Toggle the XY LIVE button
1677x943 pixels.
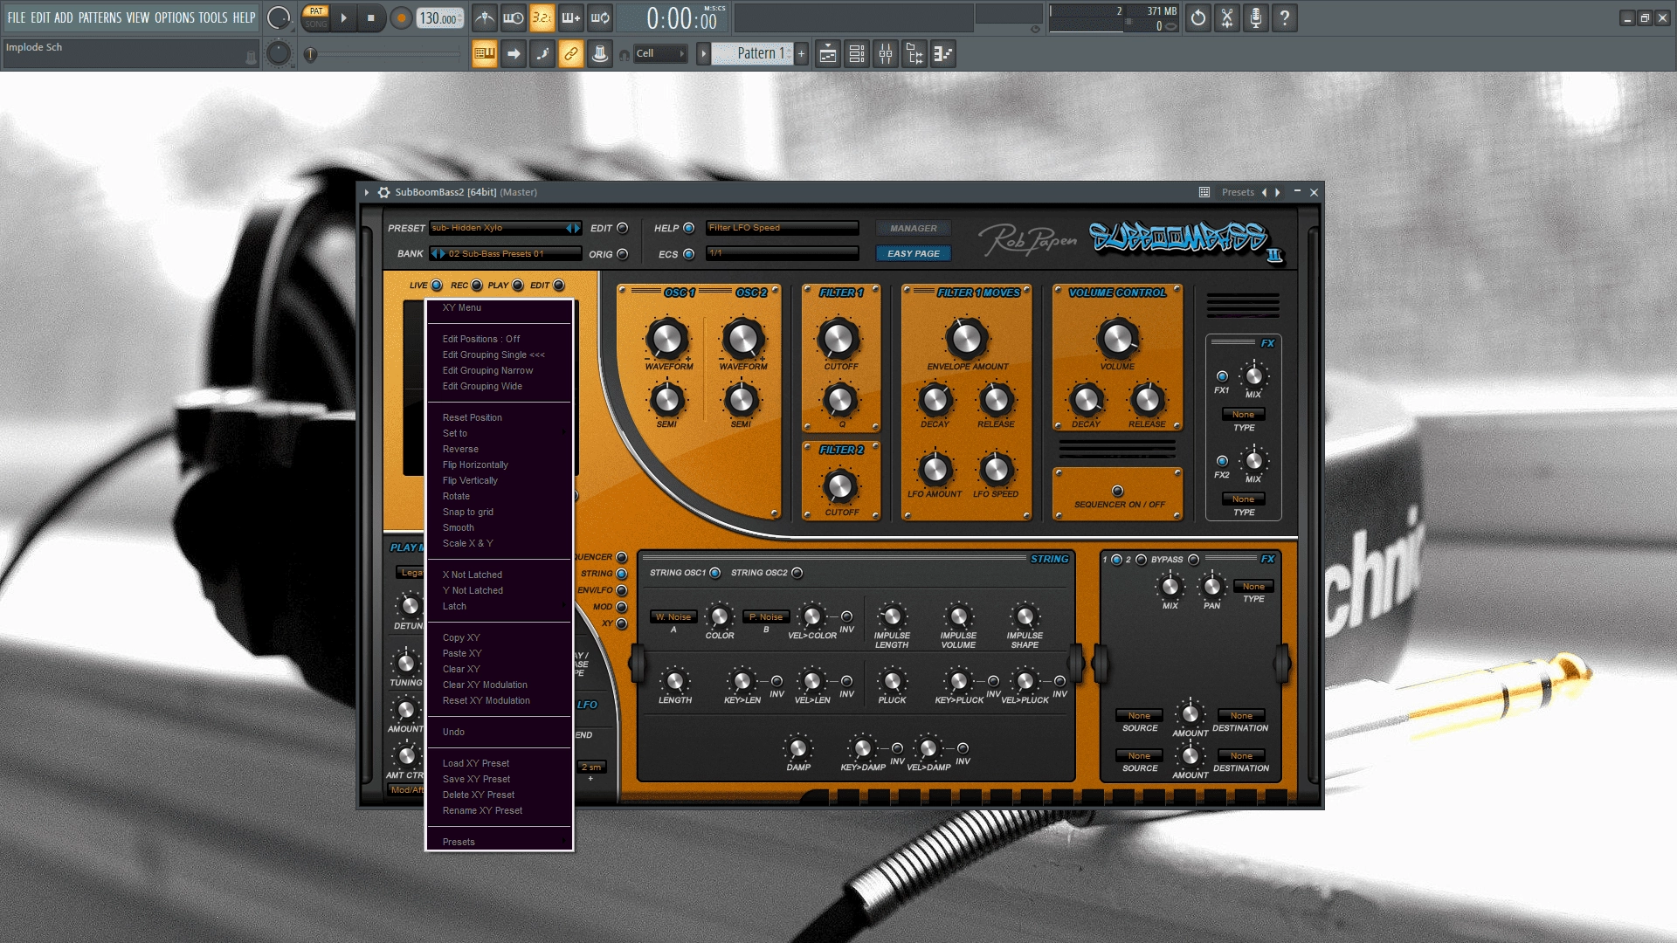click(x=437, y=286)
